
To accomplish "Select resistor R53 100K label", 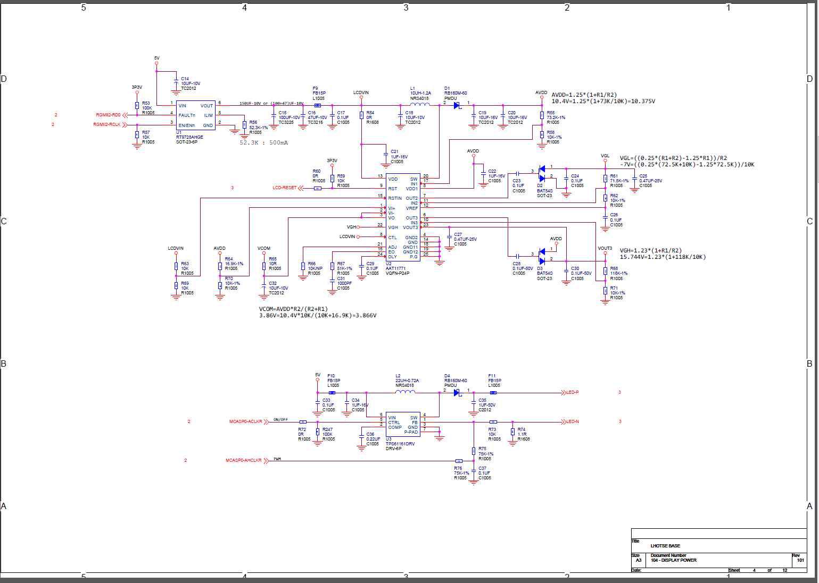I will (148, 108).
